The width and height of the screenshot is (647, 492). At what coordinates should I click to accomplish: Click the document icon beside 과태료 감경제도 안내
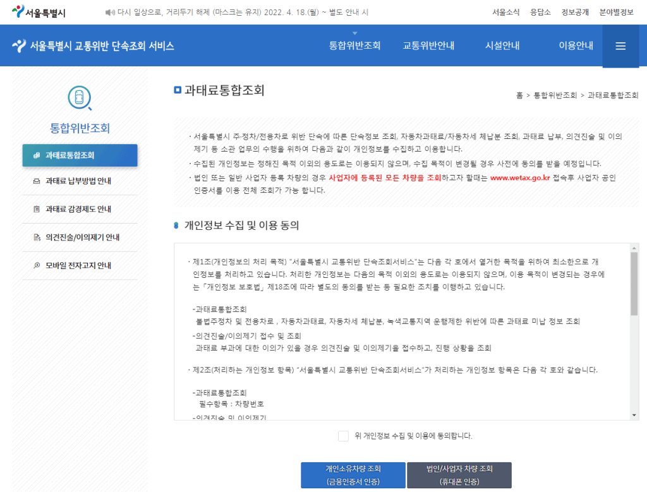(x=37, y=210)
